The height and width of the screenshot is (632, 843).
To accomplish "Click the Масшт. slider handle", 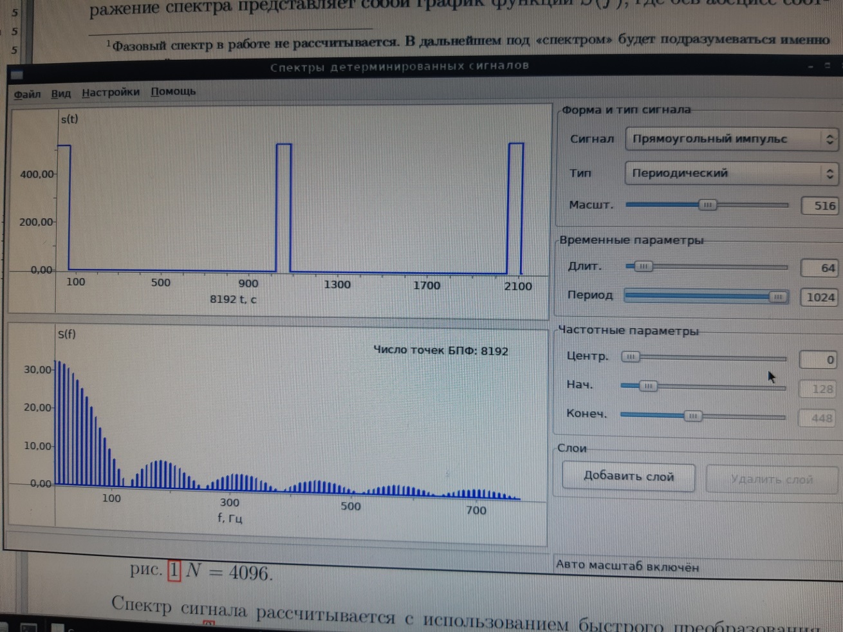I will coord(707,205).
